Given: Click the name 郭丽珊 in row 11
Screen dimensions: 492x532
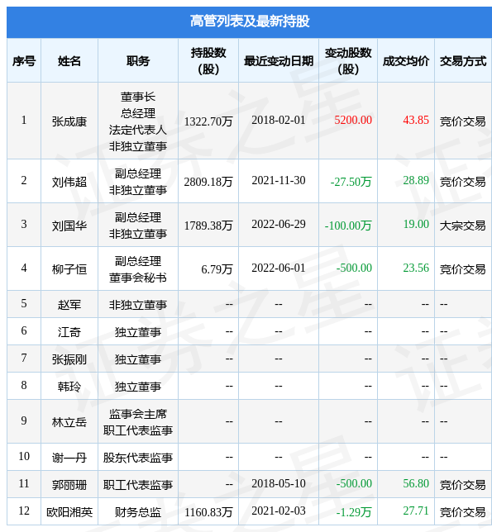Looking at the screenshot, I should pos(69,484).
